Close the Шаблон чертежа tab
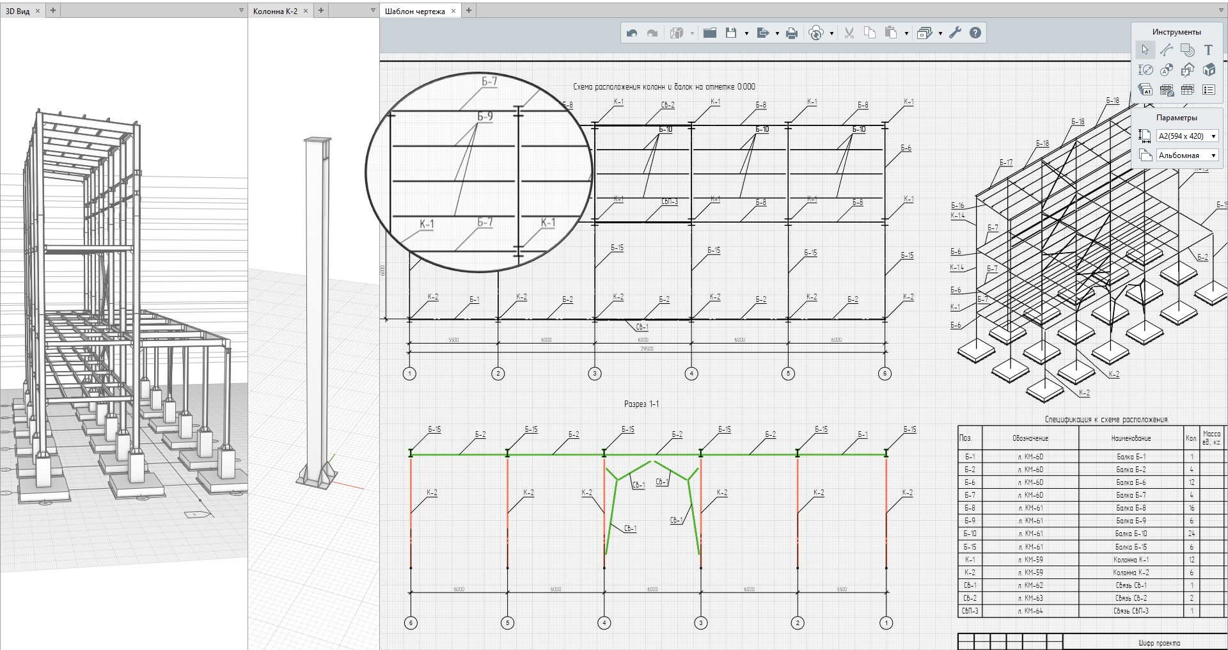 click(453, 11)
